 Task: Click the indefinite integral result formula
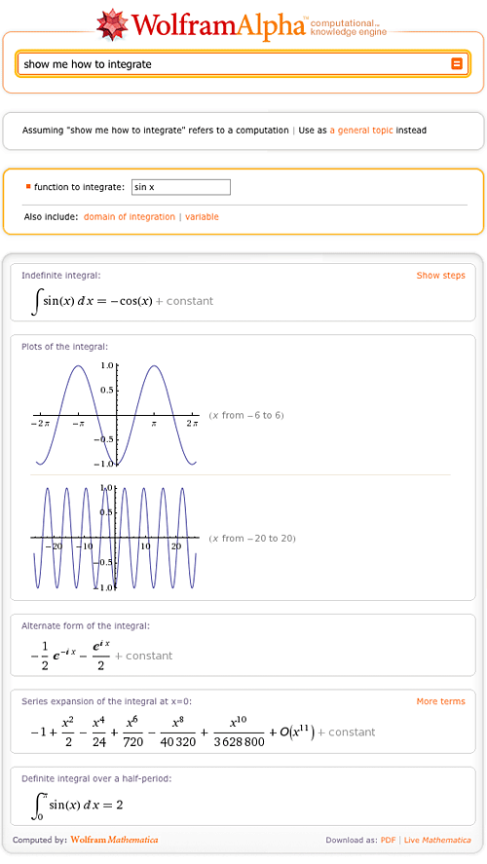tap(123, 301)
